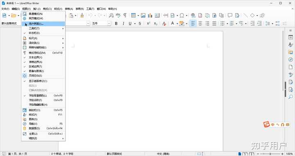Expand 标尺 (Rulers) submenu
This screenshot has height=156, width=295.
pos(43,38)
